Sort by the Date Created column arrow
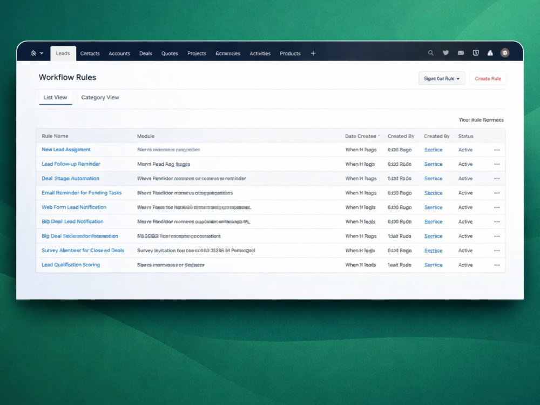The width and height of the screenshot is (540, 405). pyautogui.click(x=379, y=136)
